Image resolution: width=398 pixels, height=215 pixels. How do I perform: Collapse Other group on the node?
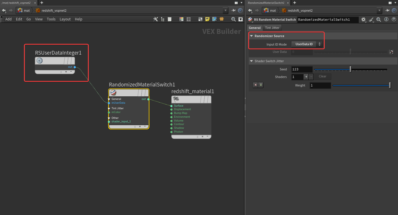click(109, 118)
